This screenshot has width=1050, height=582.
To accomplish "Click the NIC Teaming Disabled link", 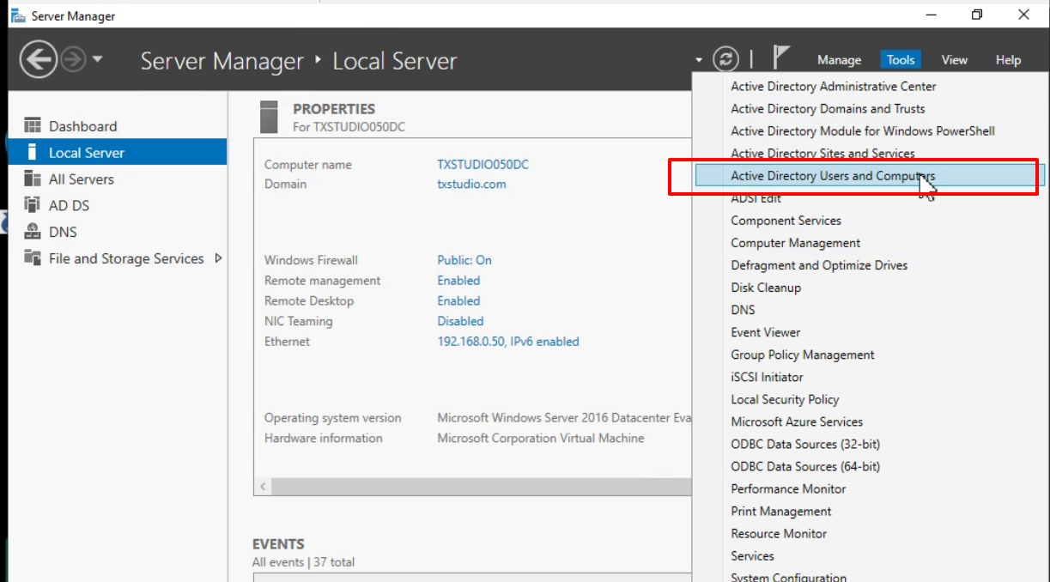I will pyautogui.click(x=460, y=321).
